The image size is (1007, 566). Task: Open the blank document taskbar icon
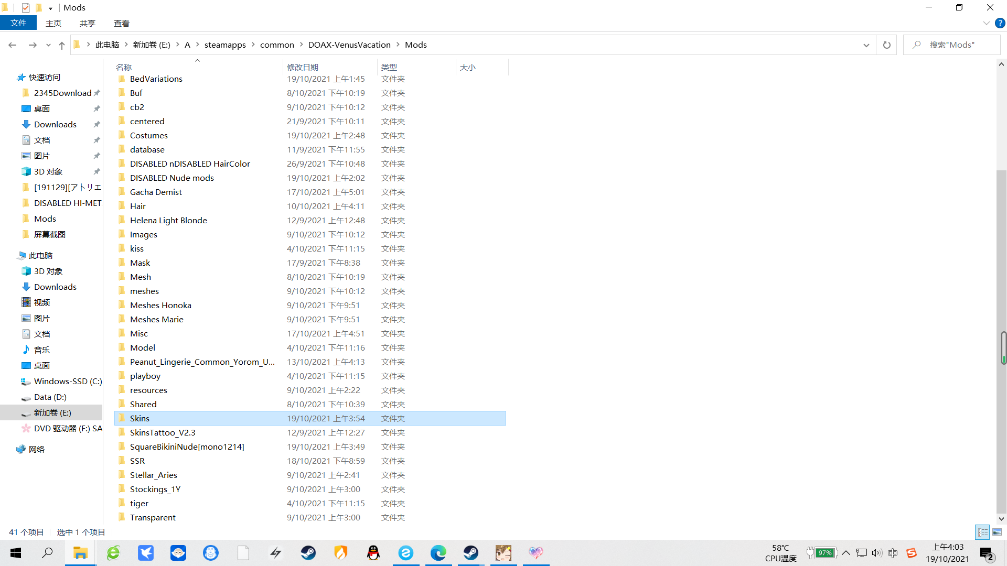243,553
